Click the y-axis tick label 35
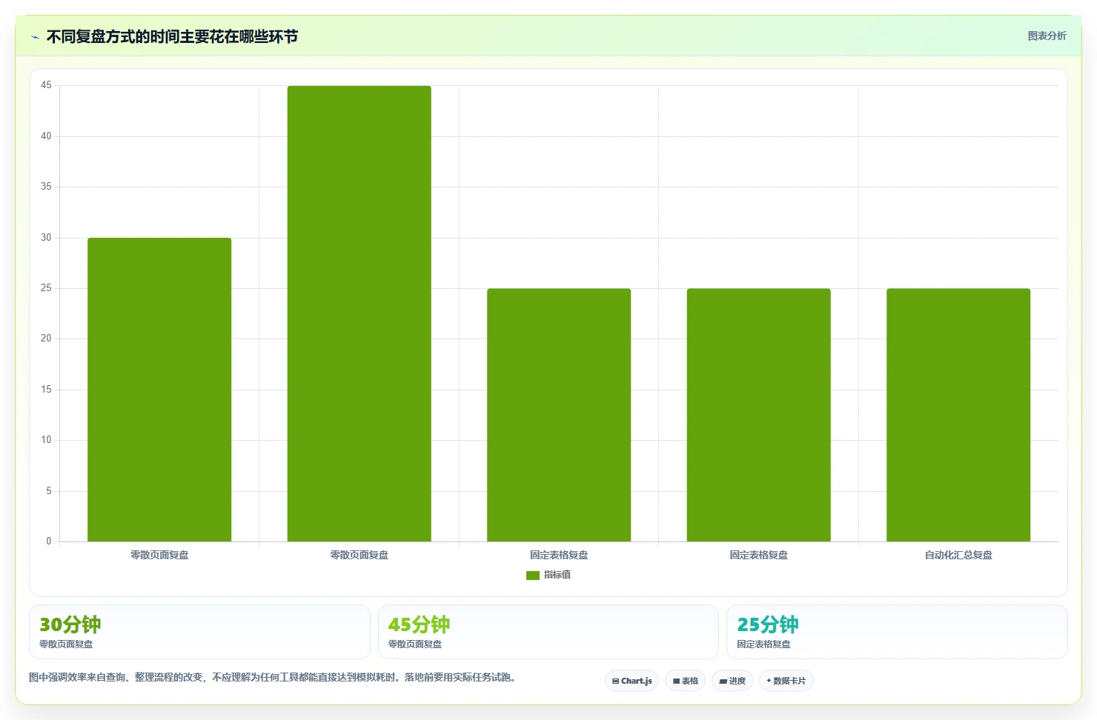Viewport: 1097px width, 720px height. click(46, 187)
